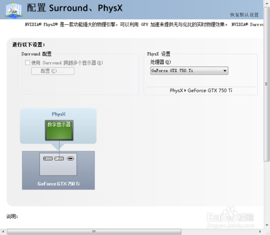Click the horizontal scrollbar thumb

[94, 231]
